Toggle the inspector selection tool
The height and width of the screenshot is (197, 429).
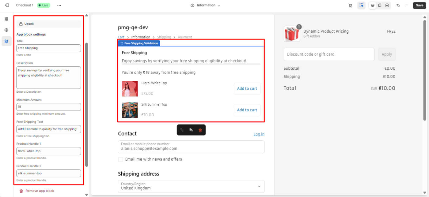tap(361, 6)
